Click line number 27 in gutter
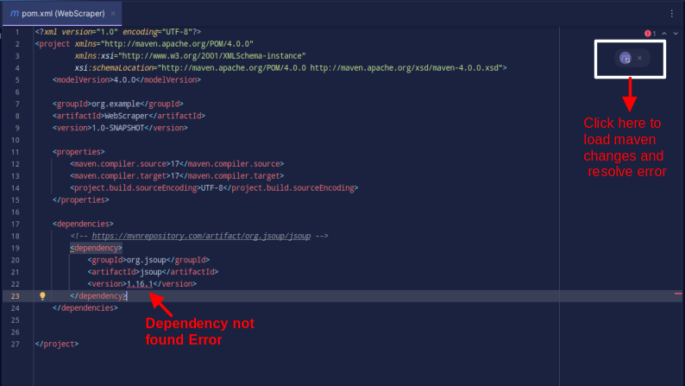The image size is (685, 386). point(16,344)
